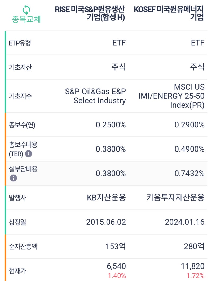
Task: Click S&P Oil&Gas E&P Select Industry index
Action: click(x=95, y=96)
